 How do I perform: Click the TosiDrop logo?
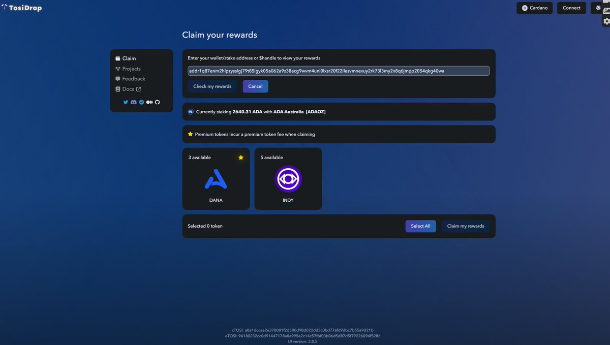(x=21, y=8)
